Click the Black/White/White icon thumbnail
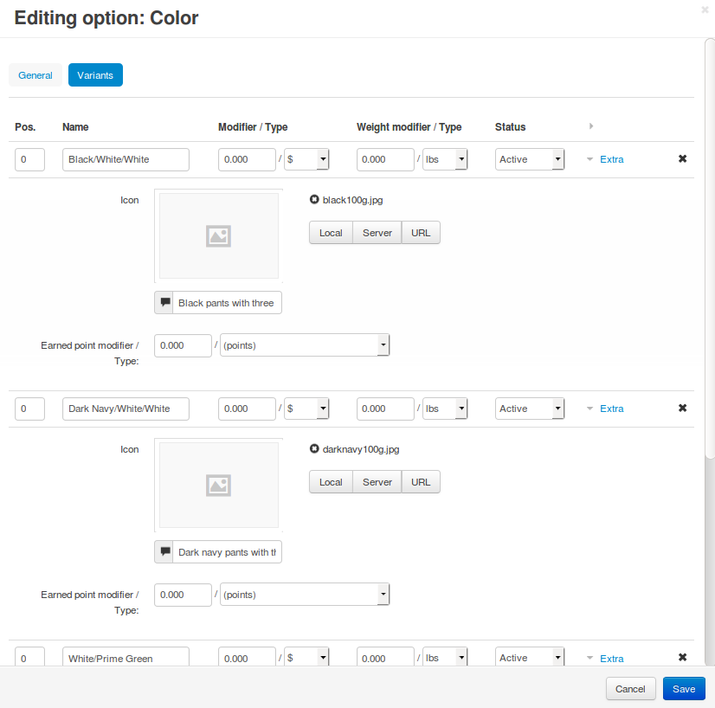This screenshot has height=708, width=715. coord(218,235)
